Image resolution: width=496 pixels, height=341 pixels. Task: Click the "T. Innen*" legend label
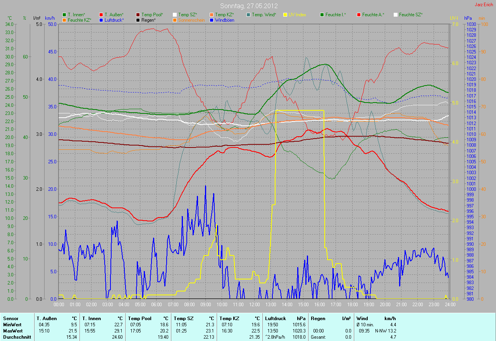tap(77, 15)
